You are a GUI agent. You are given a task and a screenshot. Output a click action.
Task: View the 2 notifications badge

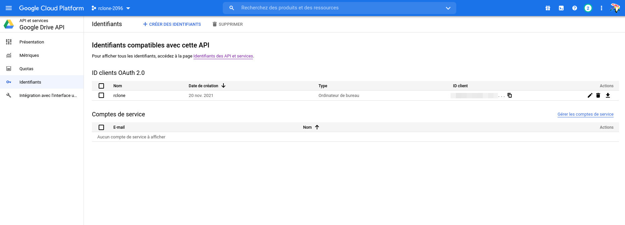click(588, 8)
